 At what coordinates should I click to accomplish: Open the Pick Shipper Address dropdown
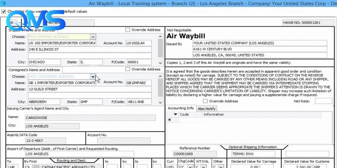(93, 37)
